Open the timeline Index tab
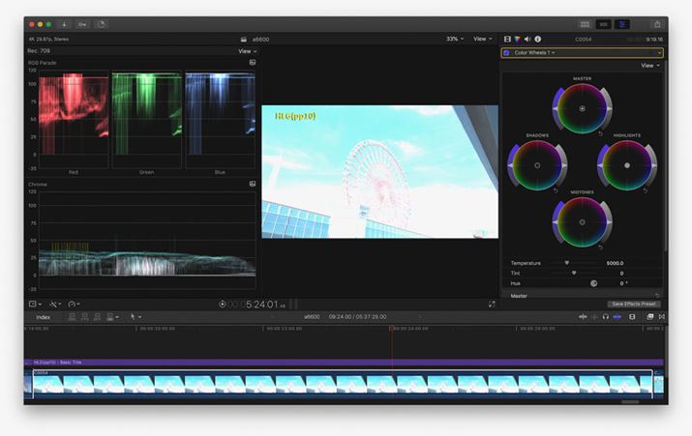 pyautogui.click(x=43, y=316)
